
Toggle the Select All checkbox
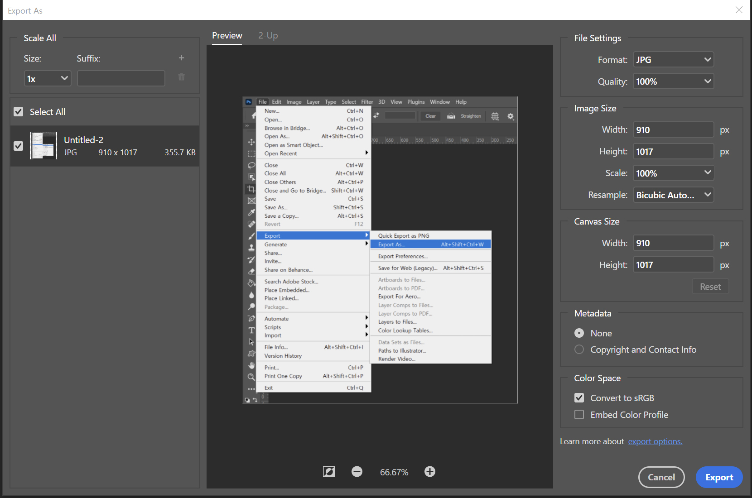[x=19, y=111]
